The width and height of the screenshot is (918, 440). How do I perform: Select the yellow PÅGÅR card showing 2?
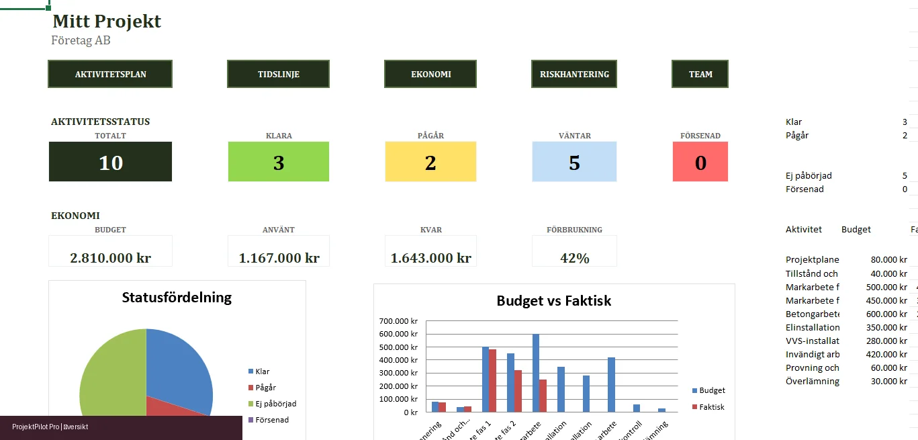pyautogui.click(x=430, y=161)
